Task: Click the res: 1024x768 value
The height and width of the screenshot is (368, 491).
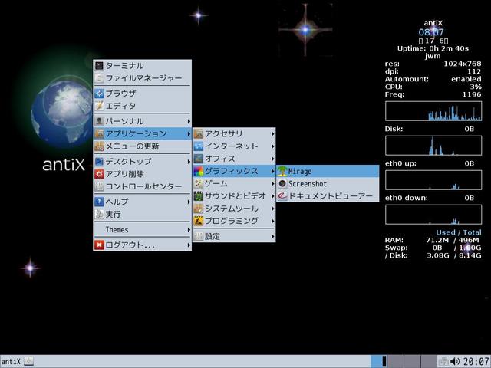Action: (x=462, y=64)
